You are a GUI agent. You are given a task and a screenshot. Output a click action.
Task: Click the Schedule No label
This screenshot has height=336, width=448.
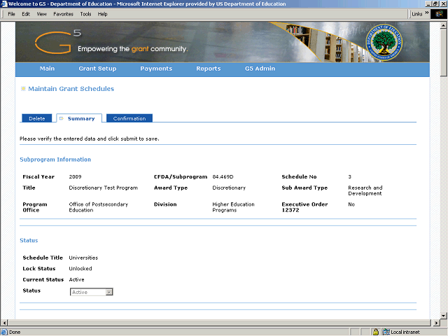click(x=299, y=176)
